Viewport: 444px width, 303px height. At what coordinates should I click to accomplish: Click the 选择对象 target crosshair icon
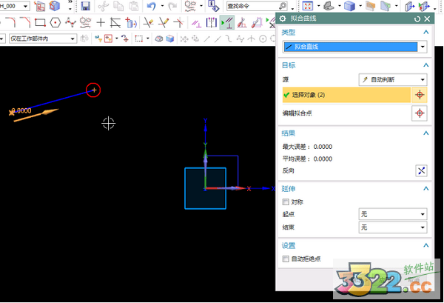point(421,95)
